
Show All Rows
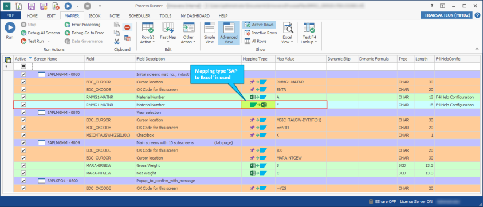tap(256, 41)
